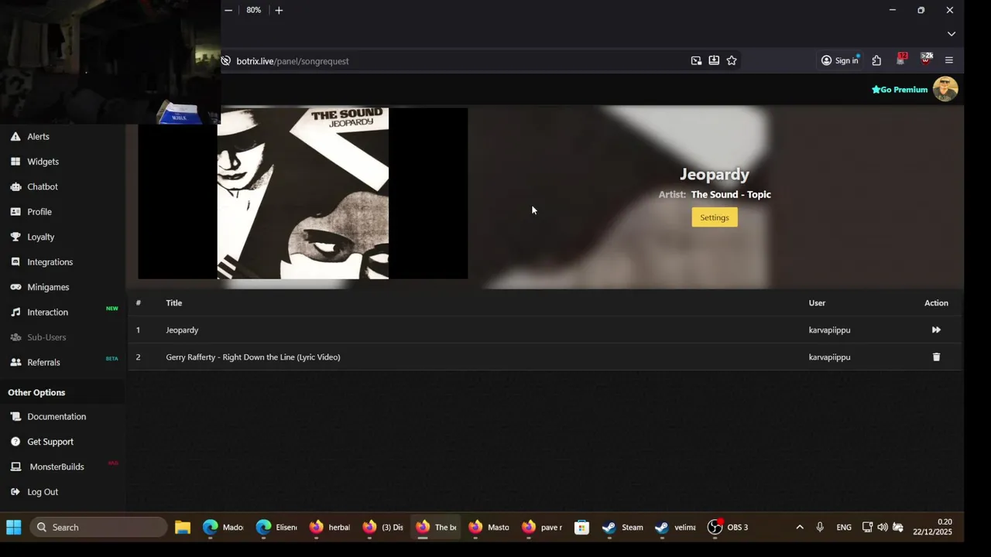This screenshot has width=991, height=557.
Task: Click the Title column header
Action: pos(173,303)
